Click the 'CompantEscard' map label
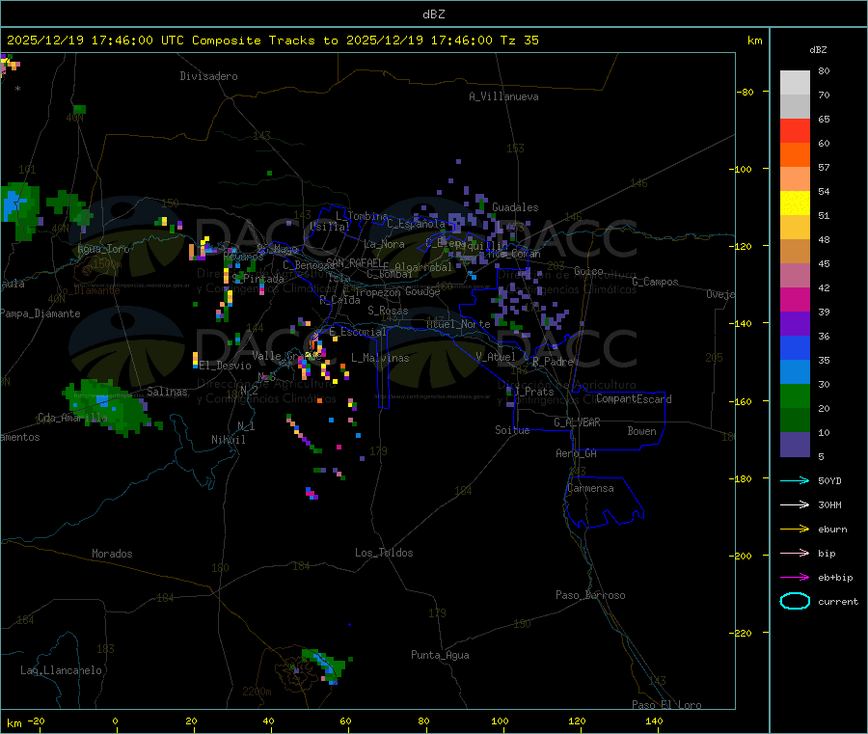This screenshot has width=868, height=734. 634,399
